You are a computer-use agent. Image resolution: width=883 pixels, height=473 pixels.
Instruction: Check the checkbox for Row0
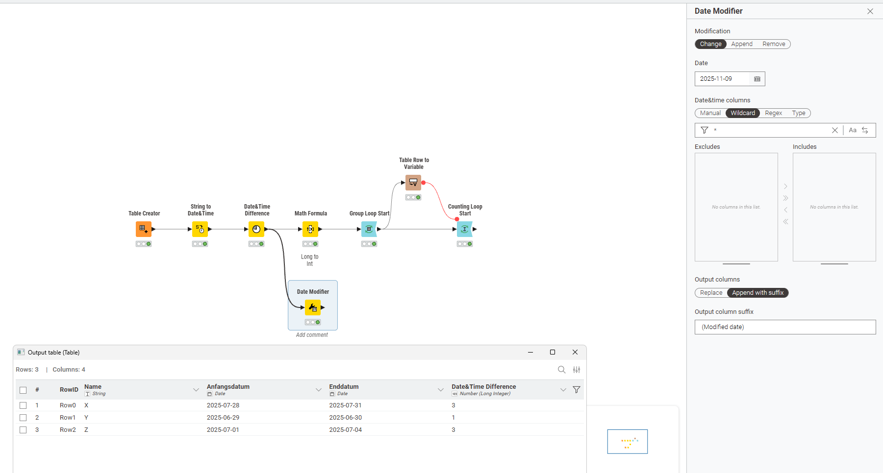click(23, 405)
